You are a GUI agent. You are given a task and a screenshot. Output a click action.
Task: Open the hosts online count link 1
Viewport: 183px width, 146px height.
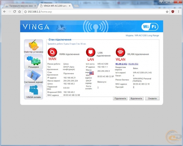point(98,87)
